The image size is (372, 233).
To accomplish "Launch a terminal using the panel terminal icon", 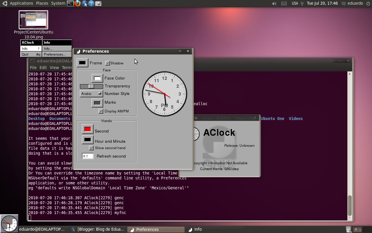I will pyautogui.click(x=70, y=3).
